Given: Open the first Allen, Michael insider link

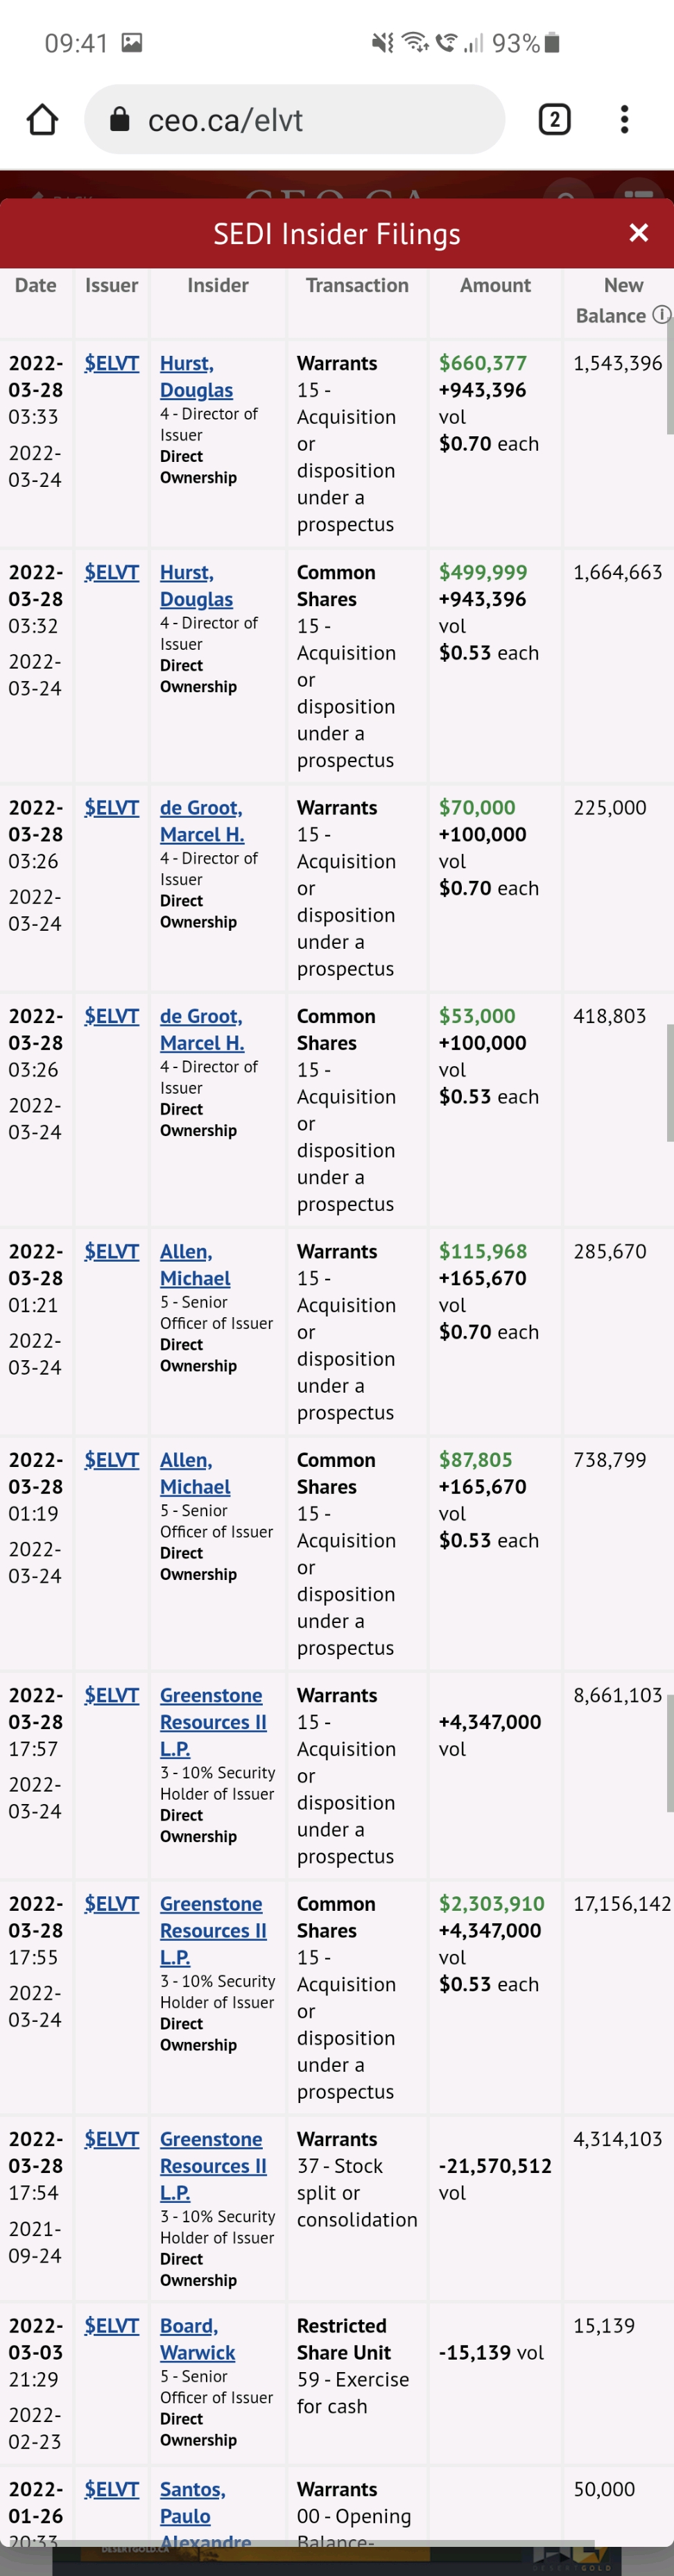Looking at the screenshot, I should point(194,1265).
